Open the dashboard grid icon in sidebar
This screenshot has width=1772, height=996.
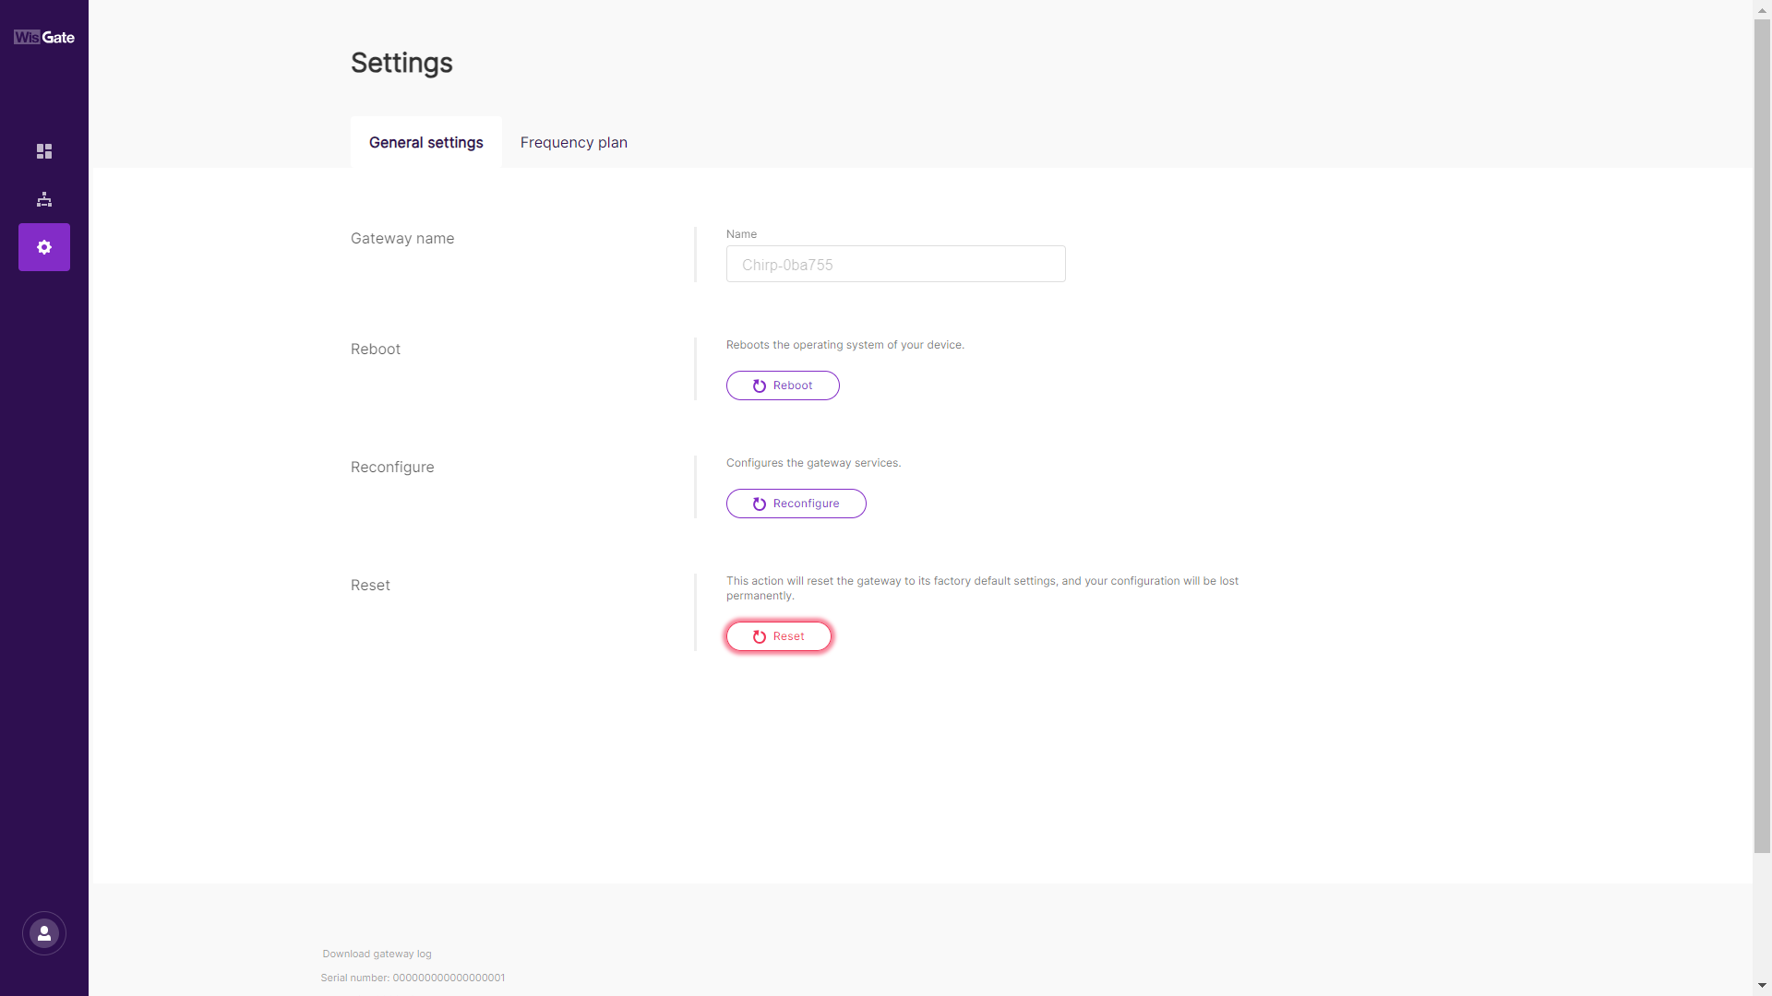point(44,151)
